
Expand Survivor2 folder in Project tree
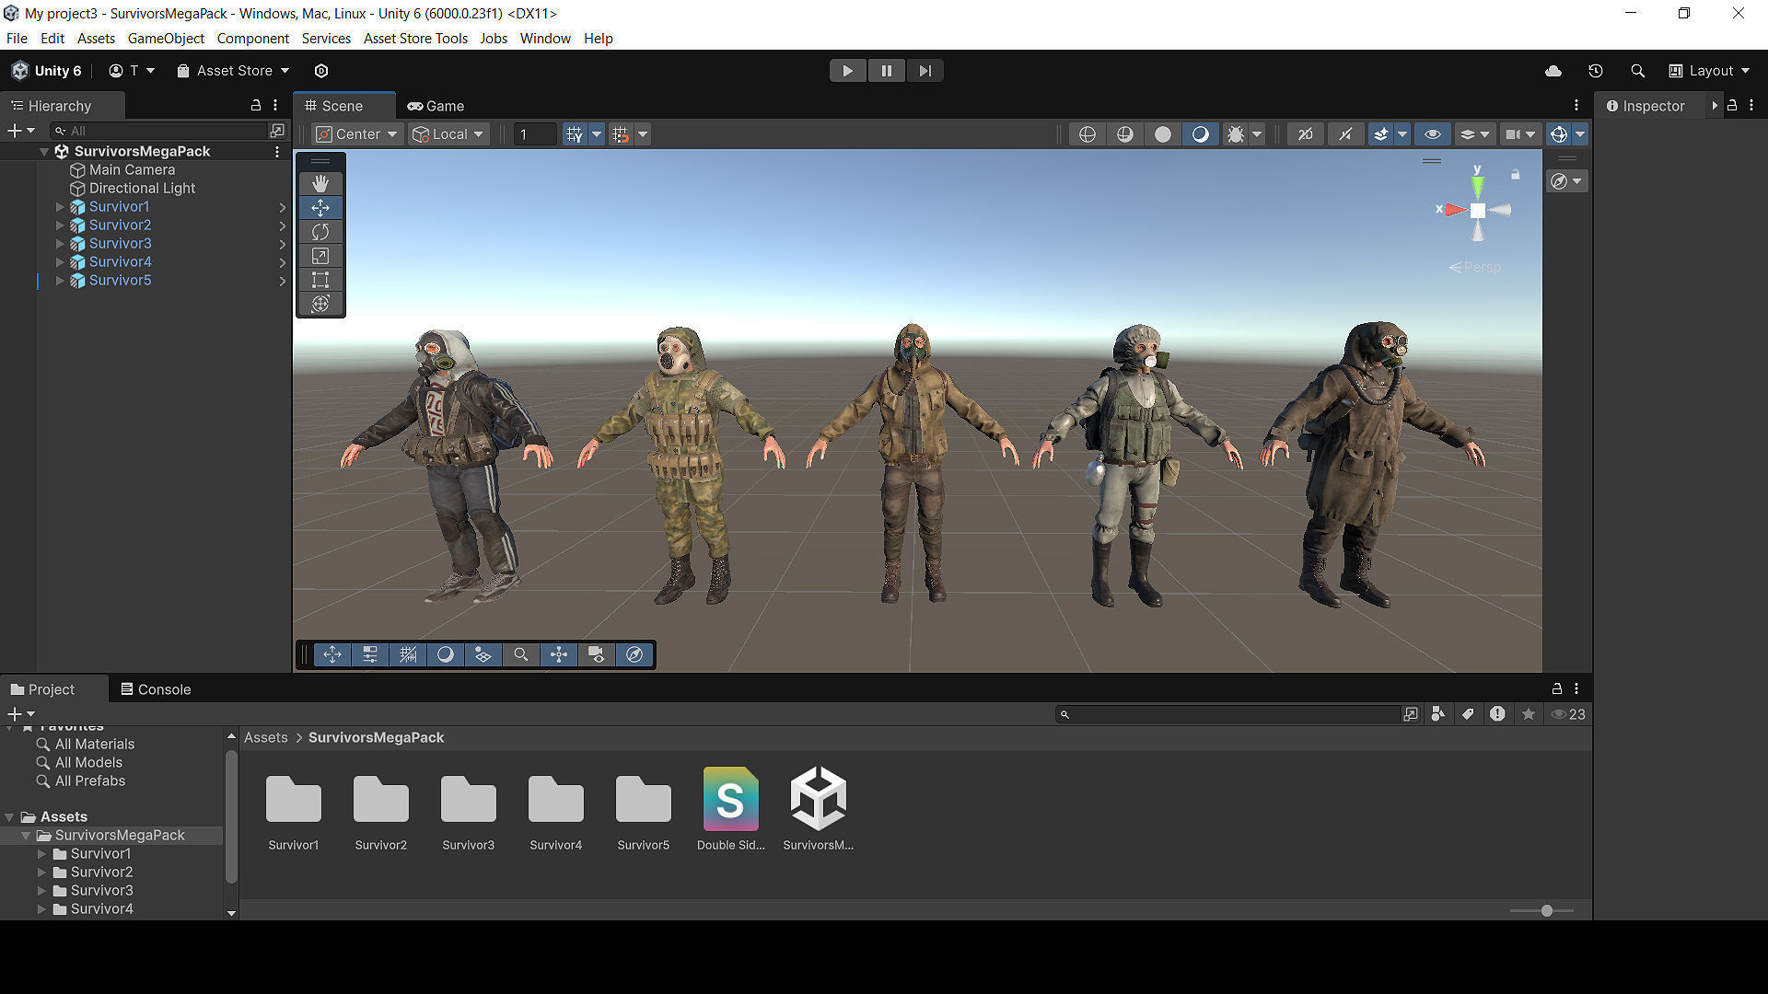41,873
